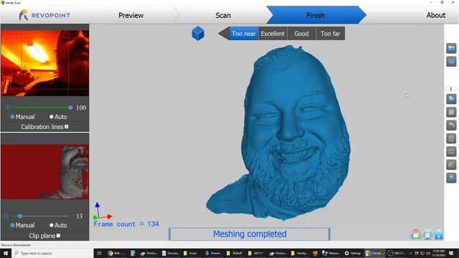The height and width of the screenshot is (258, 459).
Task: Select the Good distance indicator
Action: point(301,34)
